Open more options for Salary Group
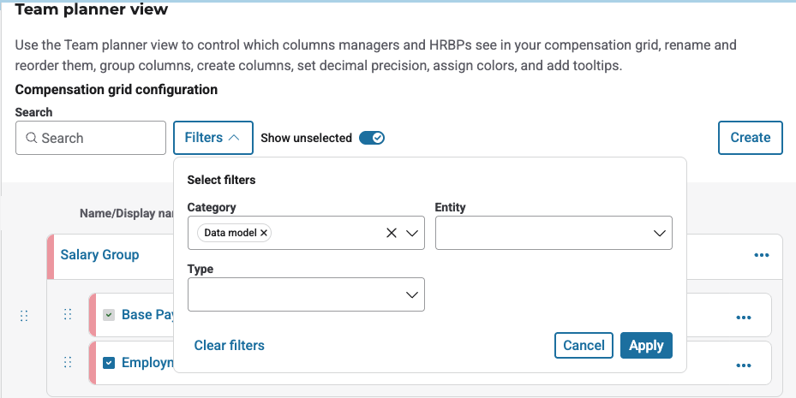This screenshot has width=796, height=398. pyautogui.click(x=761, y=255)
